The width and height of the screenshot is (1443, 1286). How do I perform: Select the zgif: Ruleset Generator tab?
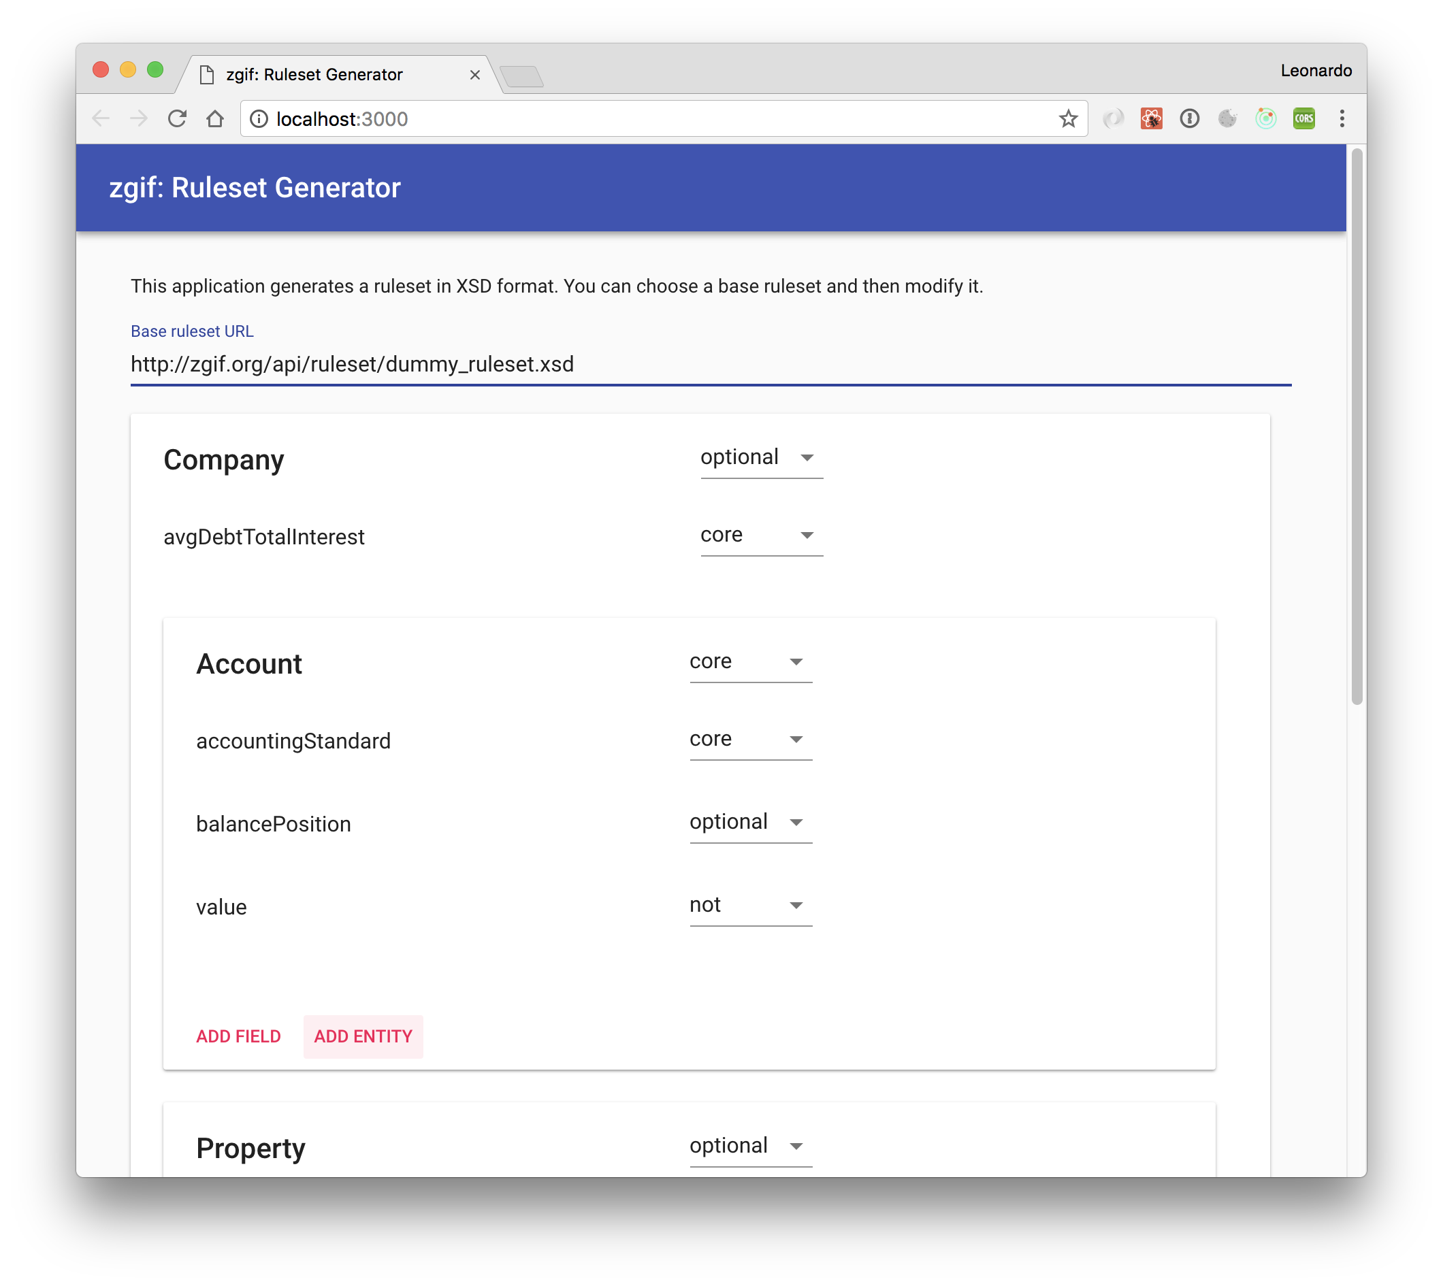[314, 75]
